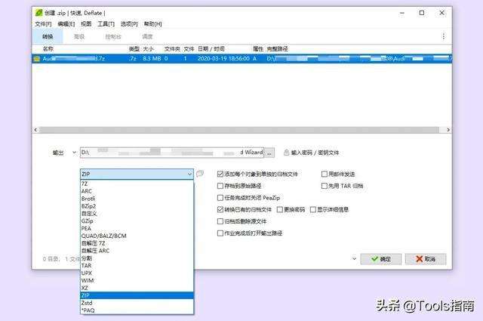483x321 pixels.
Task: Switch to the 调度 tab
Action: point(147,36)
